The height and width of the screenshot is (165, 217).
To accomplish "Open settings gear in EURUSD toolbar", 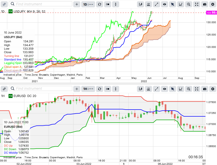I will [x=213, y=89].
